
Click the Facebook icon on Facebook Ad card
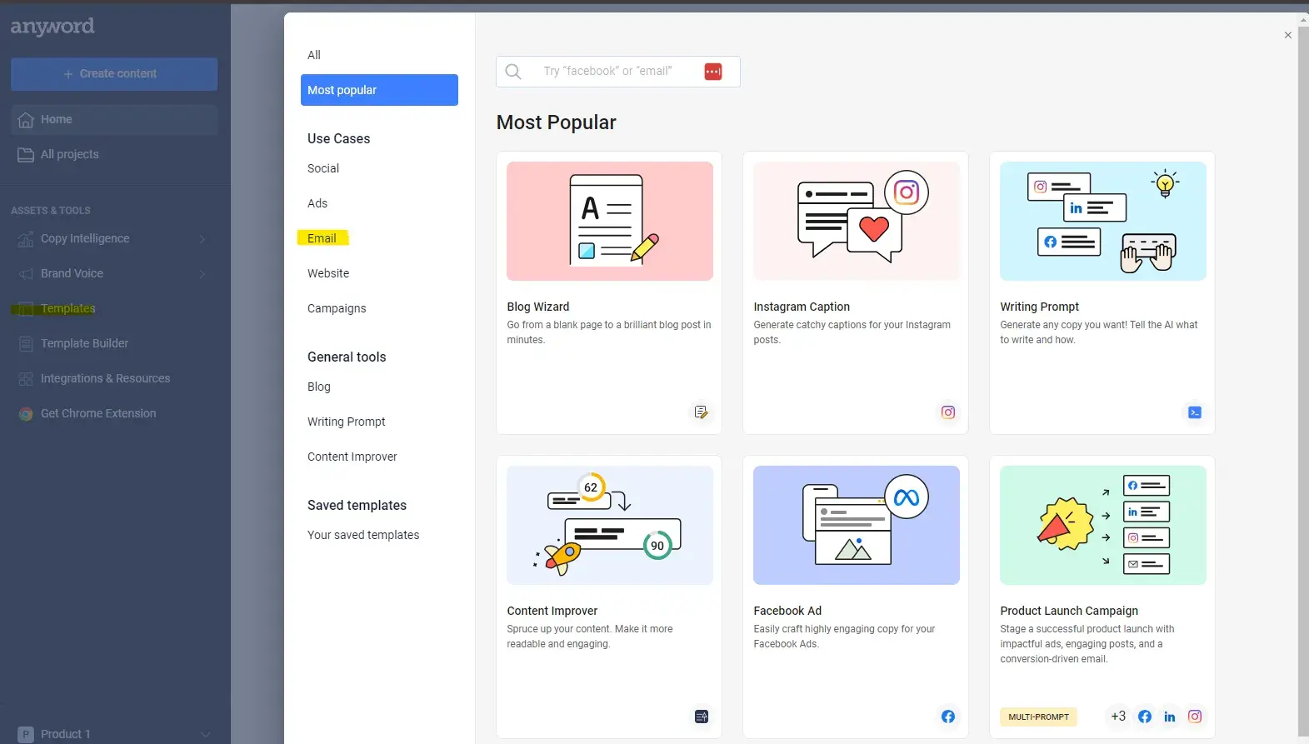pos(947,717)
